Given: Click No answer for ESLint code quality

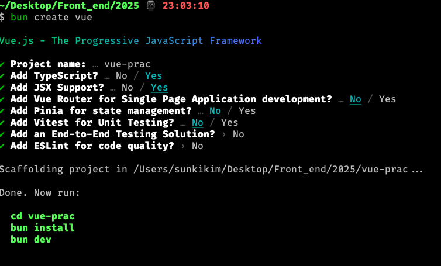Looking at the screenshot, I should 198,146.
